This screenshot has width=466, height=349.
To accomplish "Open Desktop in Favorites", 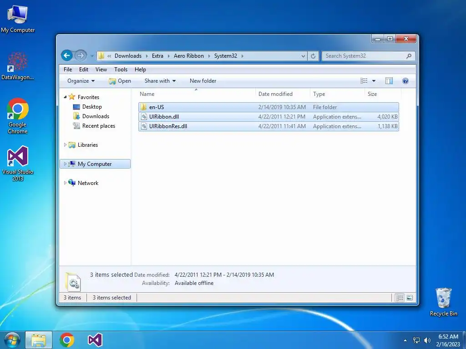I will 92,106.
